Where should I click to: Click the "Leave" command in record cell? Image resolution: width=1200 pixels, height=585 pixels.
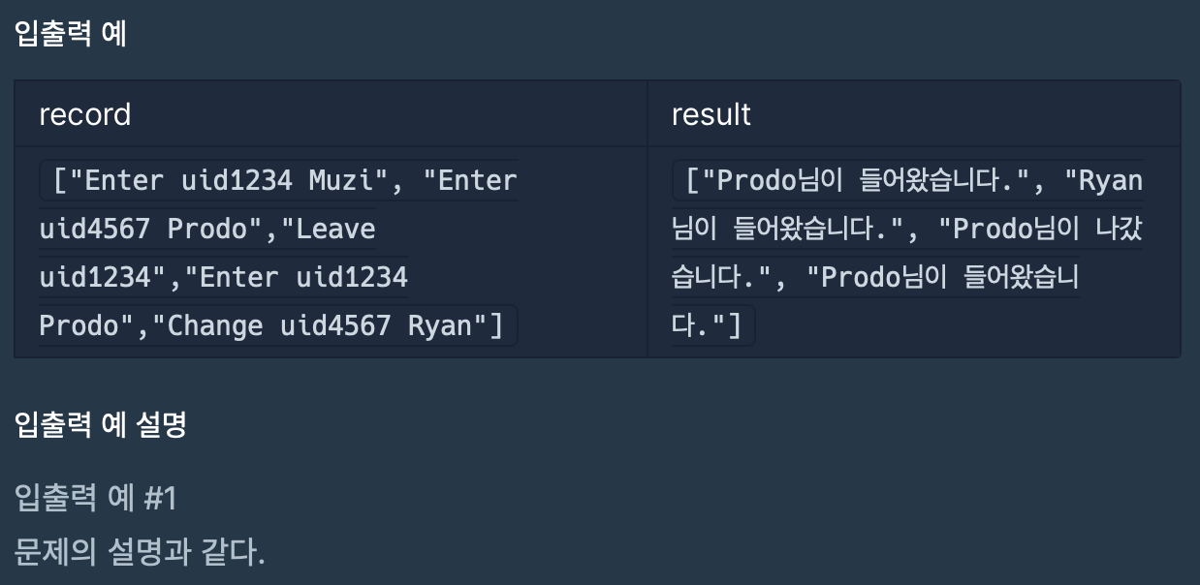335,229
